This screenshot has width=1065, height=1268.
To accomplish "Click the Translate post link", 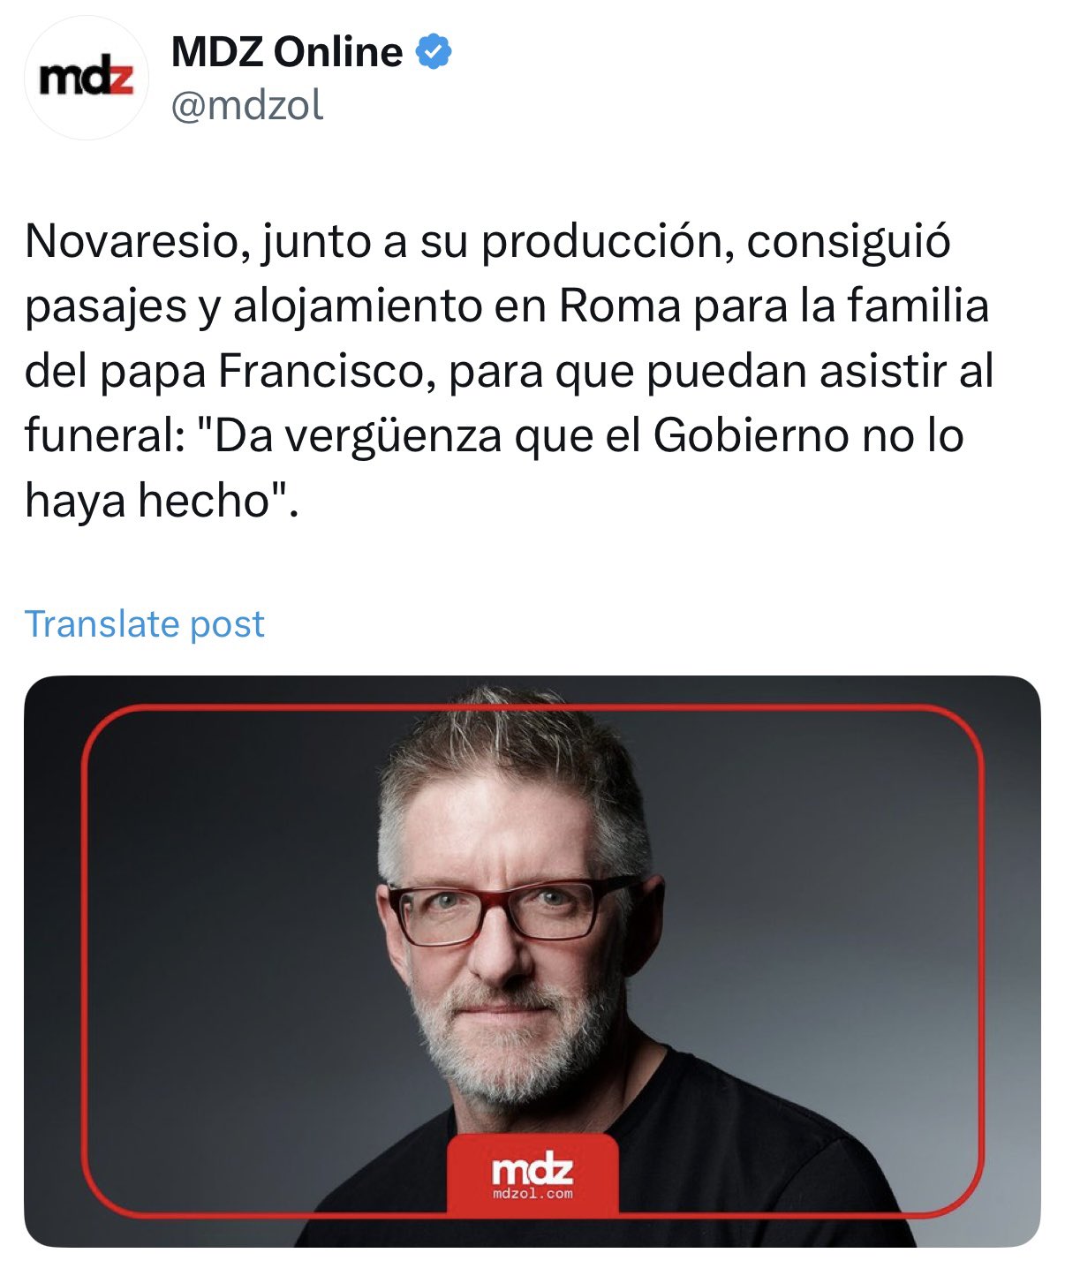I will point(145,623).
